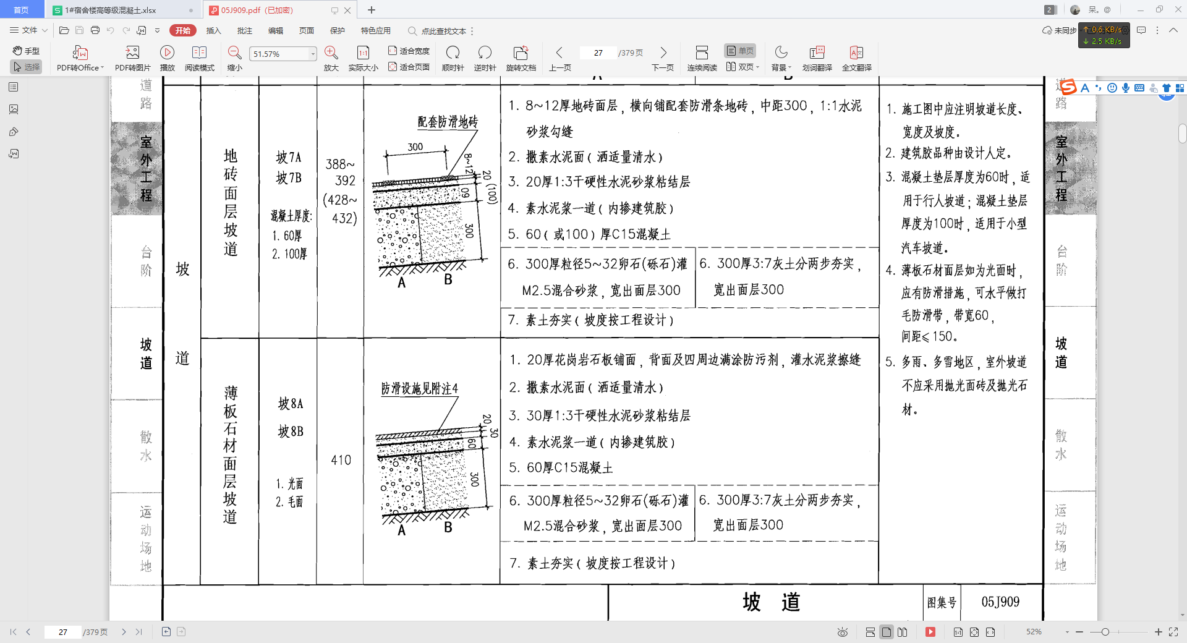Click the PDF转图片 convert-to-image icon

pyautogui.click(x=132, y=53)
